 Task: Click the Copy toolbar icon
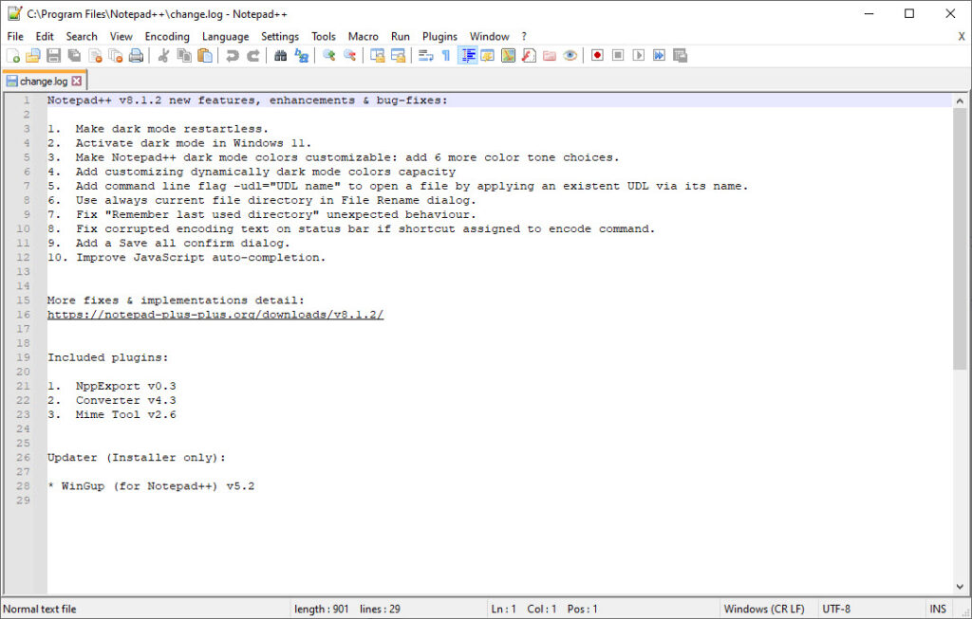pos(184,56)
